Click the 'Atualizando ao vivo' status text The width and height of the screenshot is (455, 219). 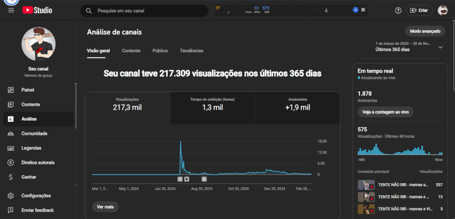[x=378, y=78]
